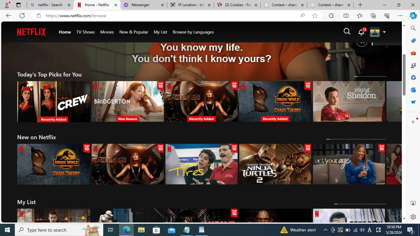Open TV Shows in Netflix navigation
Image resolution: width=420 pixels, height=236 pixels.
coord(85,32)
